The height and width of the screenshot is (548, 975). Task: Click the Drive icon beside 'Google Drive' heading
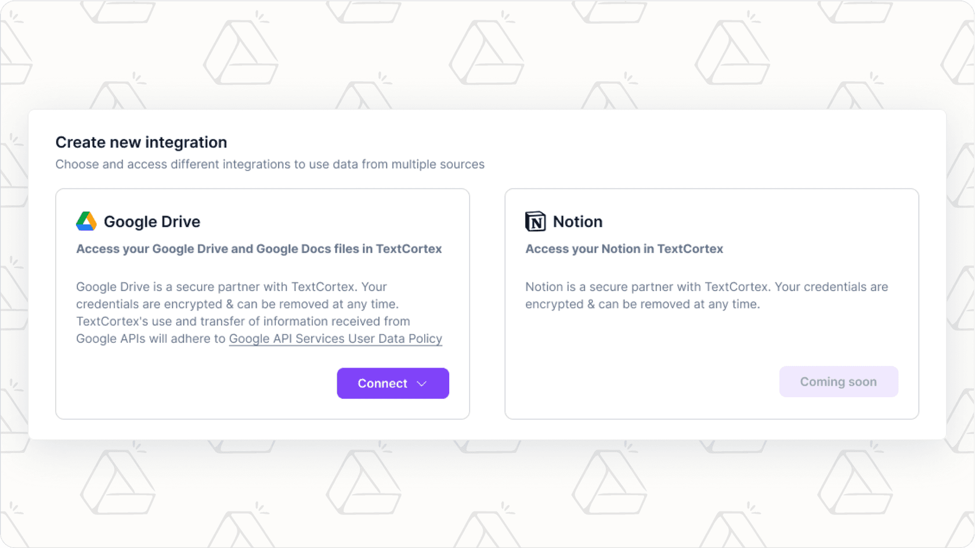(85, 221)
